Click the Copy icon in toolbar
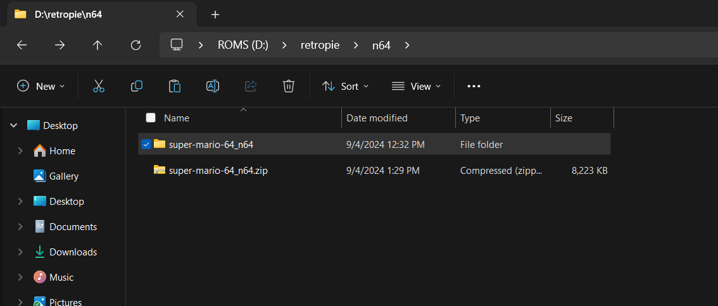Image resolution: width=718 pixels, height=306 pixels. coord(137,86)
